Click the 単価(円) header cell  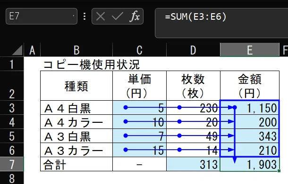coord(139,86)
